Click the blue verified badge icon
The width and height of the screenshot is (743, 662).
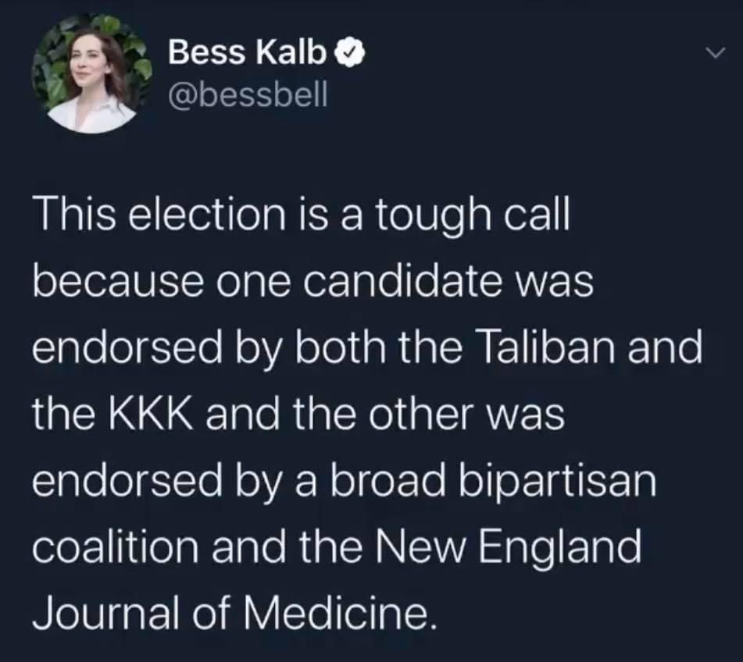[351, 55]
